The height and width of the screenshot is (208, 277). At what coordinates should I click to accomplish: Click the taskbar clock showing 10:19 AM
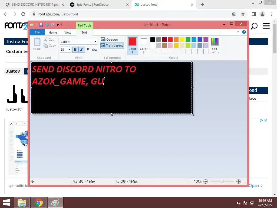click(265, 203)
